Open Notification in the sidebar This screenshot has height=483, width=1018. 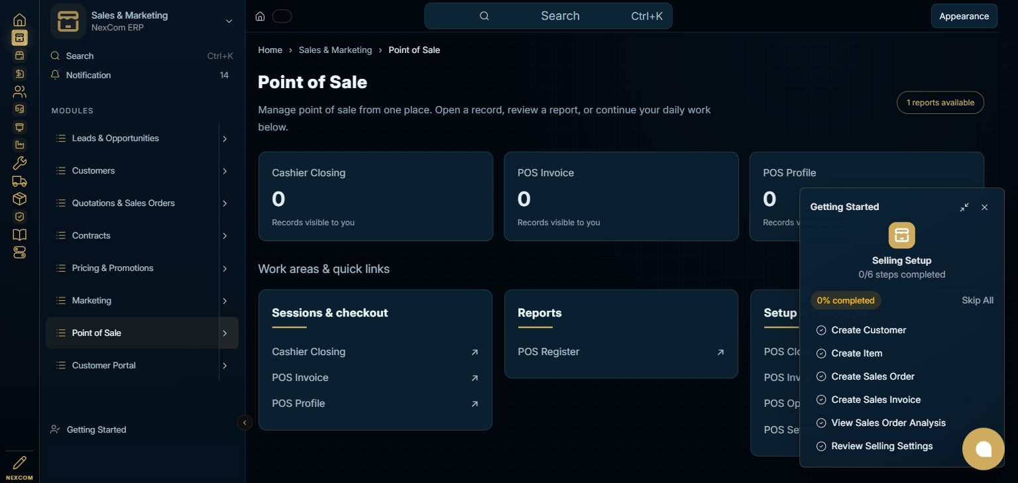click(88, 76)
